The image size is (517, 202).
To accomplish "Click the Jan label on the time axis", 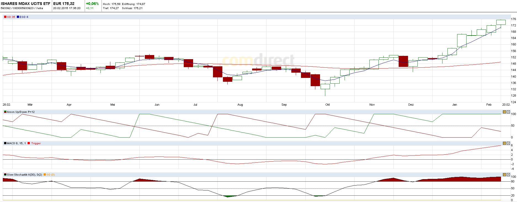I will (x=455, y=105).
